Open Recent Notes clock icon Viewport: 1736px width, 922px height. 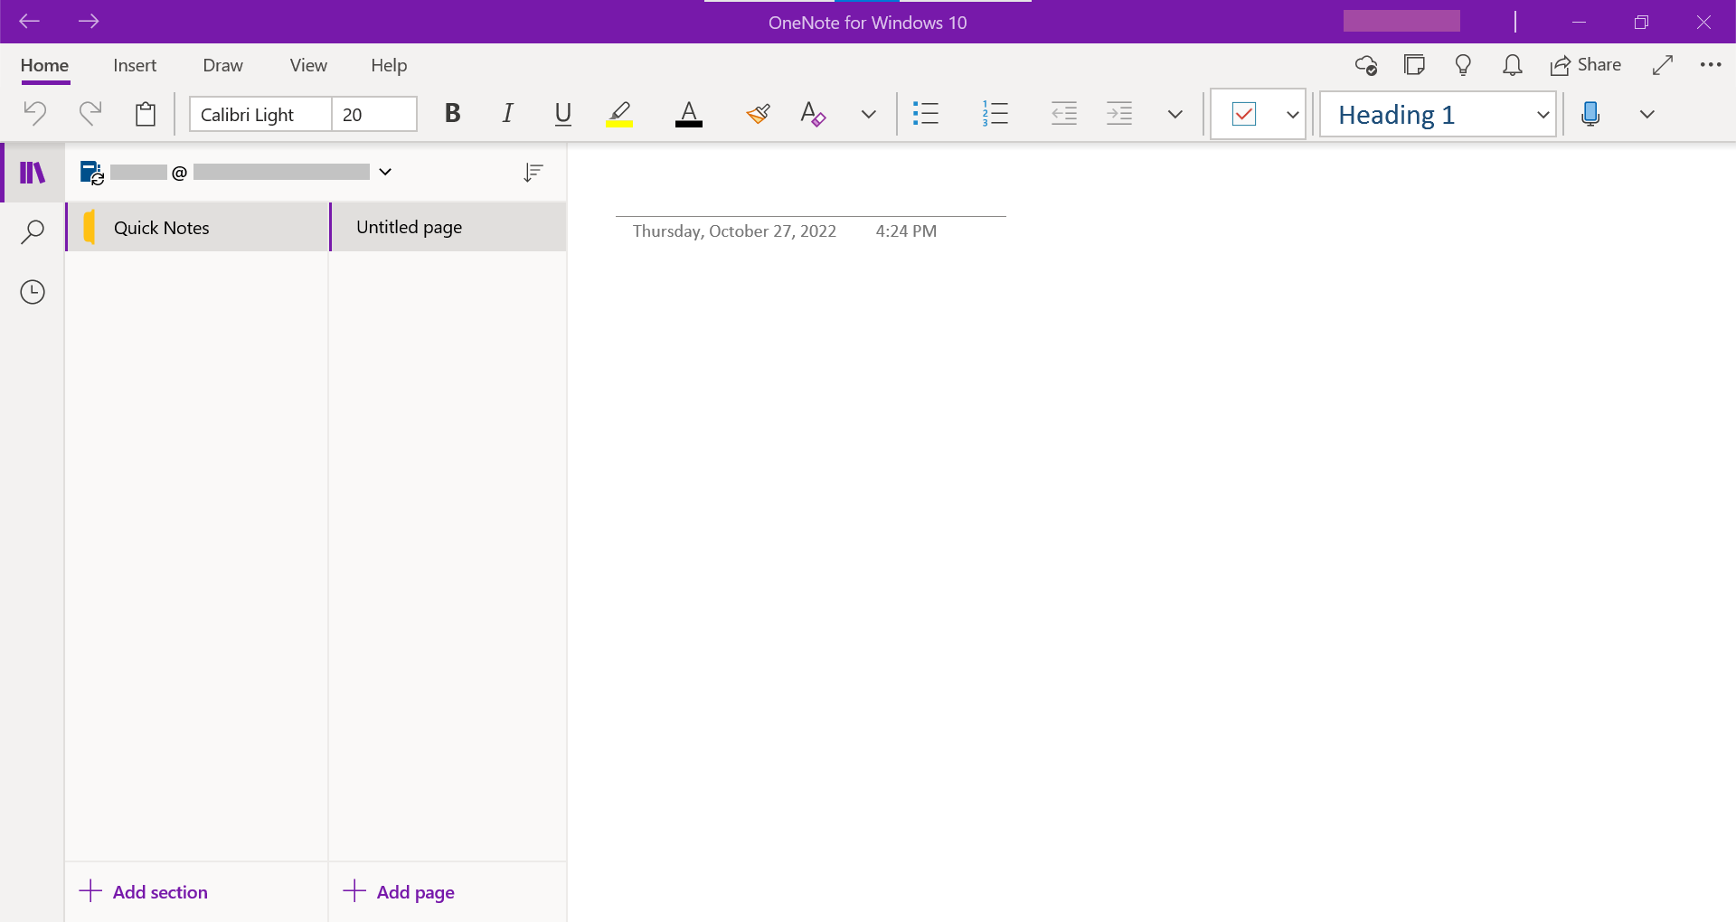[x=33, y=292]
